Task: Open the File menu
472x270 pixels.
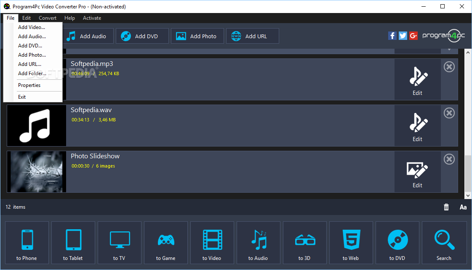Action: click(x=11, y=18)
